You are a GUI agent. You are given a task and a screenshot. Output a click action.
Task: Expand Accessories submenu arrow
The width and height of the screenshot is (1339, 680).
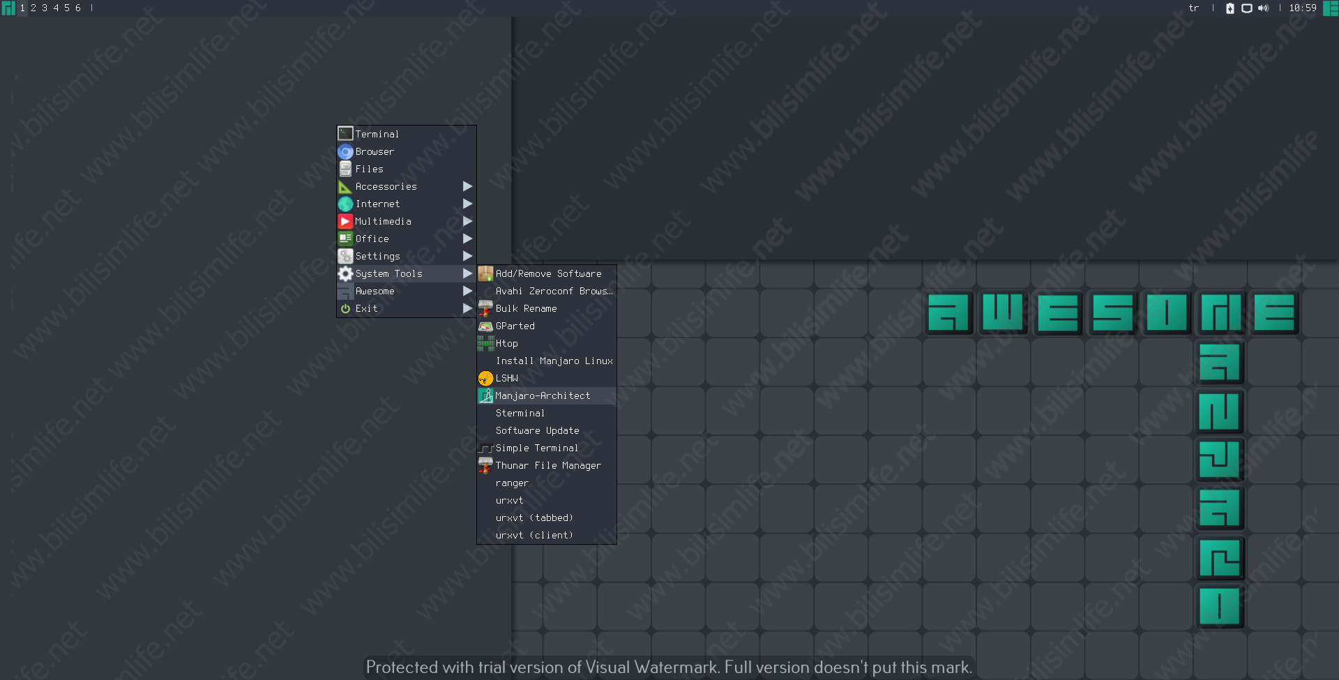(x=467, y=186)
